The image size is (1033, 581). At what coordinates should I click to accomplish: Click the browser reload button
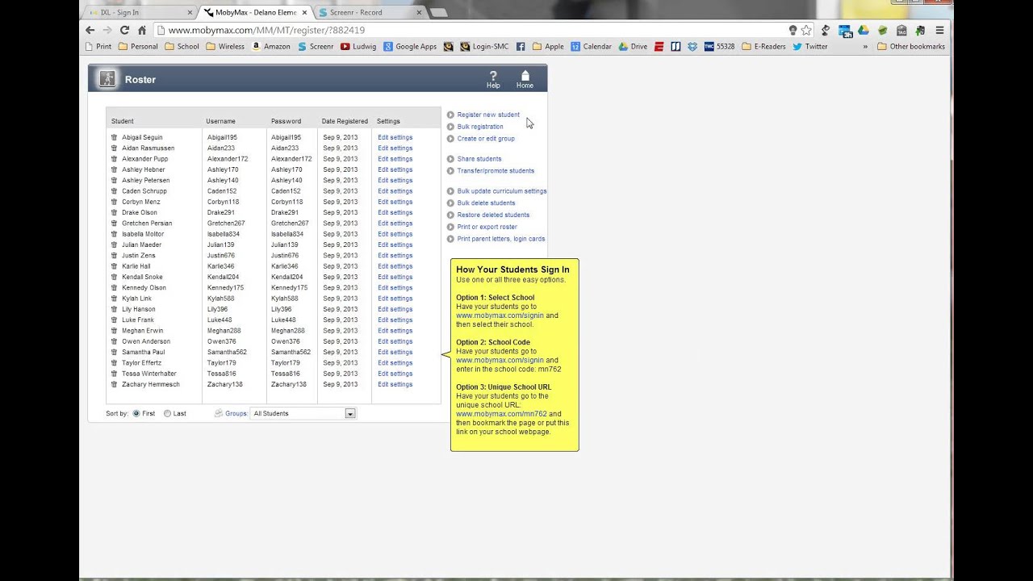124,30
